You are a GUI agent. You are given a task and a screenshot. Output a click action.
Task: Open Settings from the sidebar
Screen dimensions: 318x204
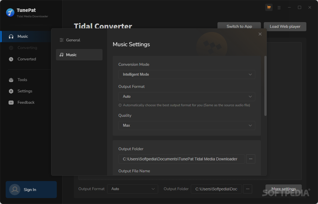tap(26, 91)
